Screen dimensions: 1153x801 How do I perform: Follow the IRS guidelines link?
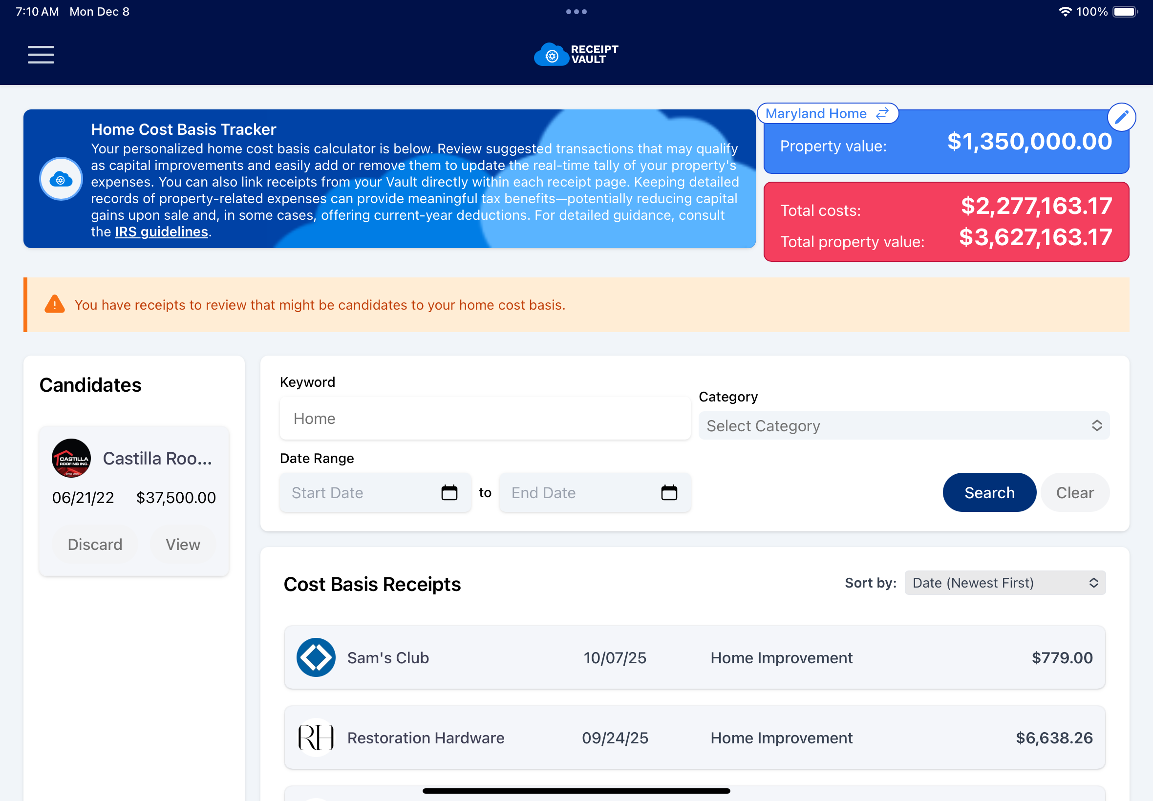(161, 232)
